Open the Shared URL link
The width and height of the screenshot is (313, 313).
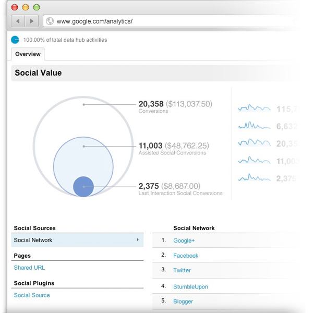coord(29,268)
